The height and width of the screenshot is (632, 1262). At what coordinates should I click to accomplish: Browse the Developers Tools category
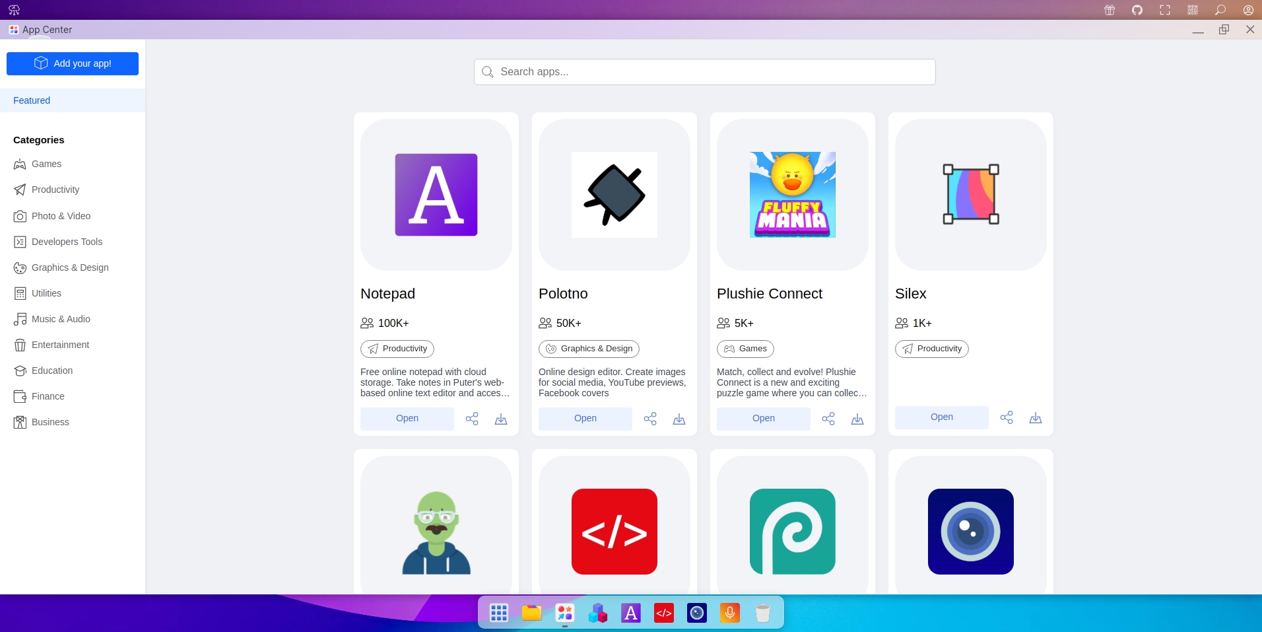(x=73, y=242)
